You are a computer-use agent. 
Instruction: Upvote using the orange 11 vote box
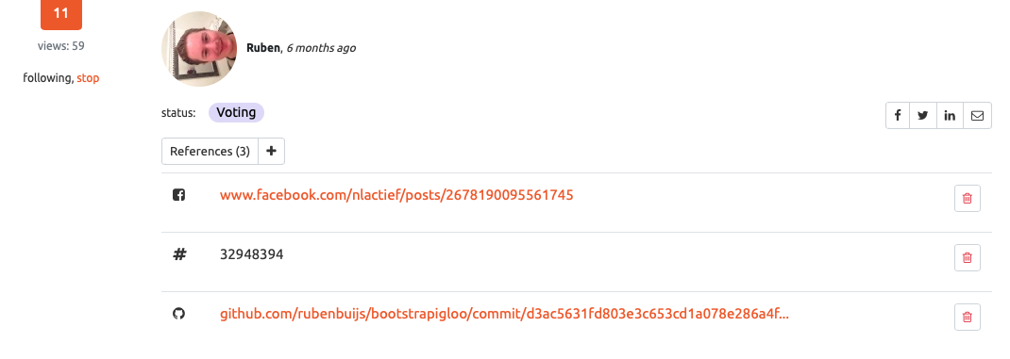61,15
